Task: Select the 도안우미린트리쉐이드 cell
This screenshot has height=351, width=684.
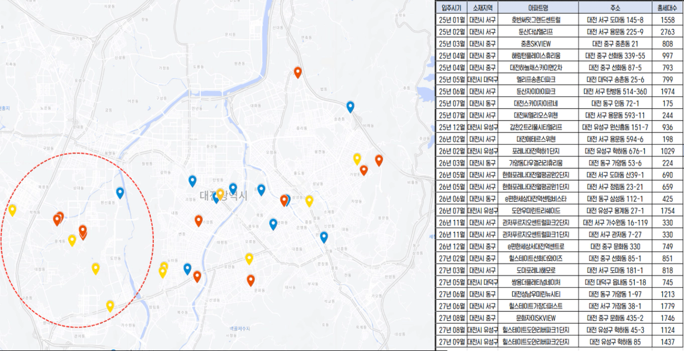Action: click(538, 210)
